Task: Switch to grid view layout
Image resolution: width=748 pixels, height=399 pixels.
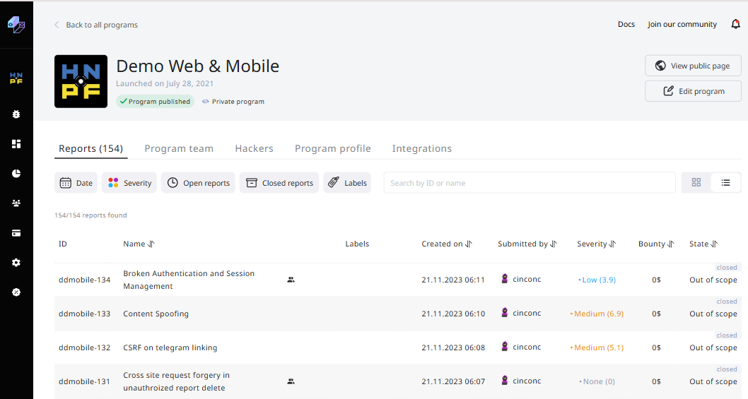Action: click(696, 183)
